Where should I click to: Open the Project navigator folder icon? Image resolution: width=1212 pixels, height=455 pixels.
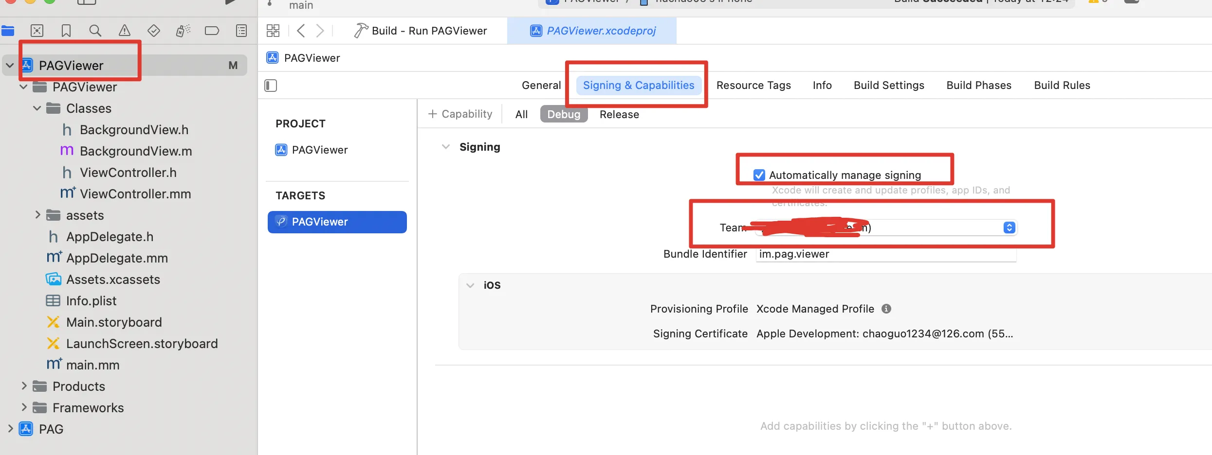8,31
